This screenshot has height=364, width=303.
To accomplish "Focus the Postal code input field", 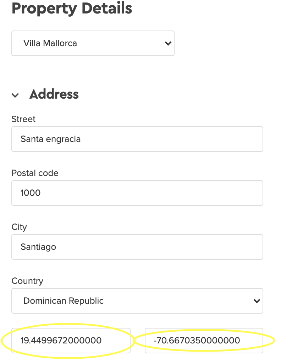I will [x=137, y=193].
